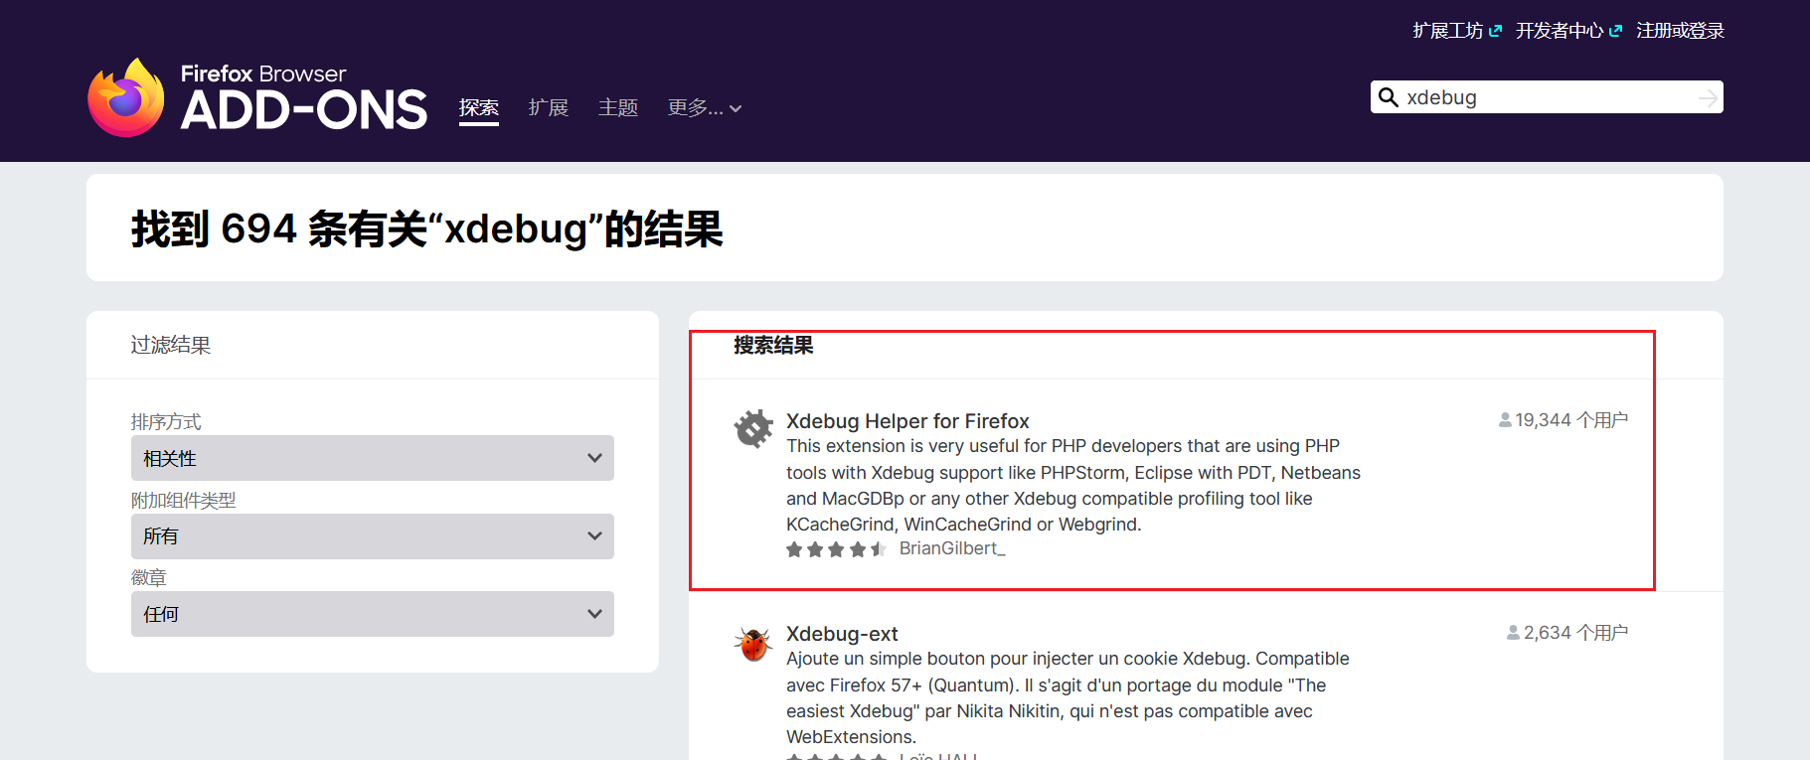Viewport: 1810px width, 760px height.
Task: Click the 排序方式 label
Action: [x=166, y=422]
